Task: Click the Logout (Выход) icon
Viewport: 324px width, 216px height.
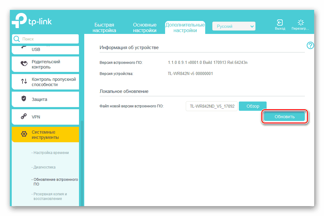Action: [280, 22]
